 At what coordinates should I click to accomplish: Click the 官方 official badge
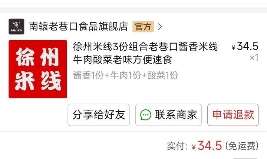[143, 27]
